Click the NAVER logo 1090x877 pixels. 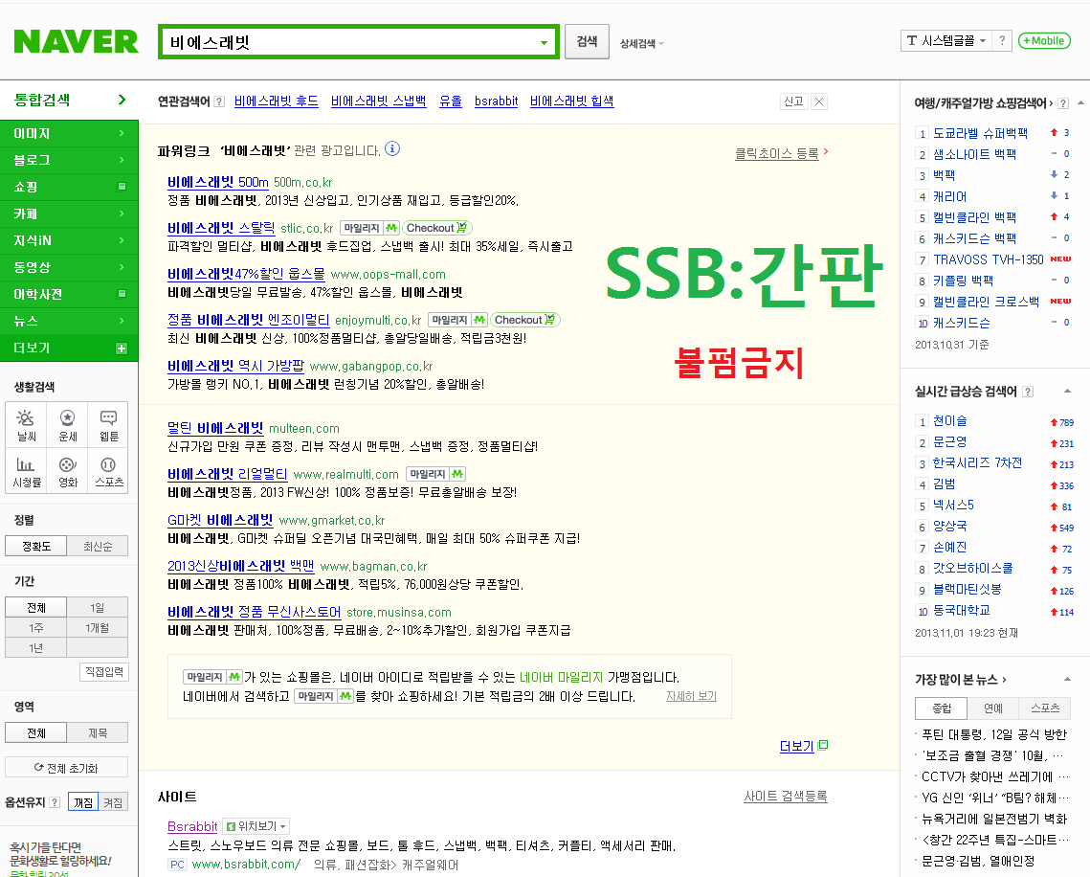(77, 42)
